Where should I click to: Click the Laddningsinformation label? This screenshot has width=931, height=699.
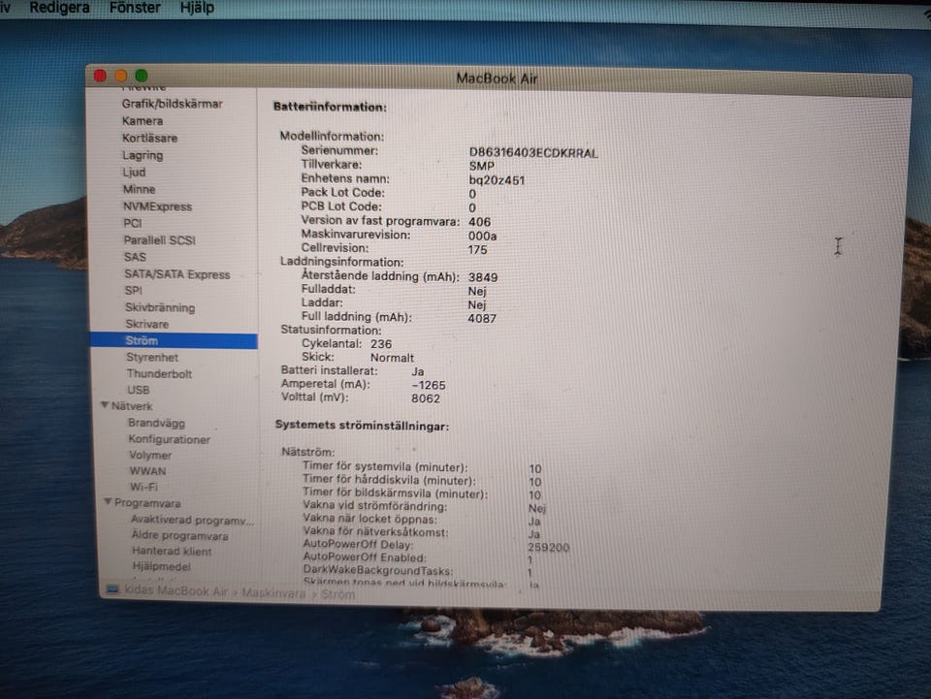click(341, 262)
